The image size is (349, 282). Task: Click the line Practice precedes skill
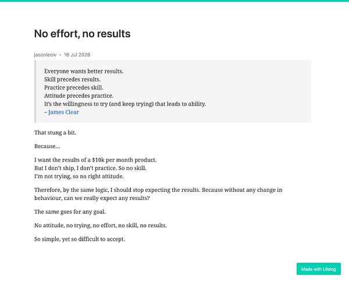pyautogui.click(x=74, y=87)
